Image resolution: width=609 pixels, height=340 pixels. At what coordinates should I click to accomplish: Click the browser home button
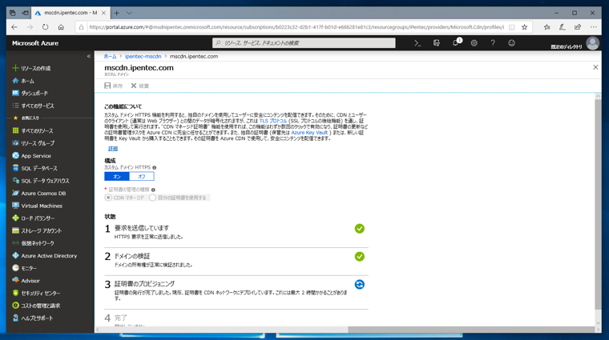pyautogui.click(x=61, y=27)
